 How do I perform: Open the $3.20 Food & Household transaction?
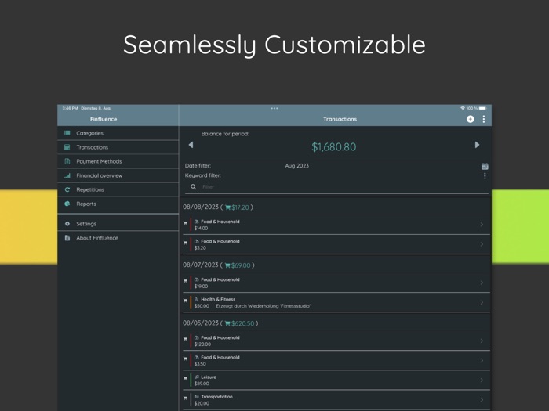336,244
